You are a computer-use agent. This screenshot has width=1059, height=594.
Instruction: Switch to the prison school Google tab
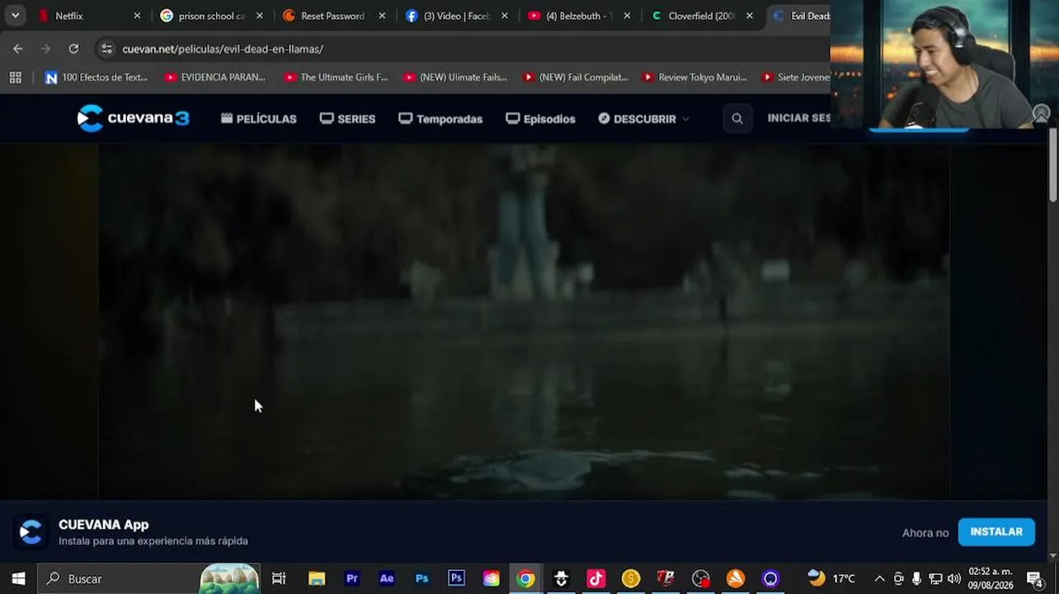point(211,16)
